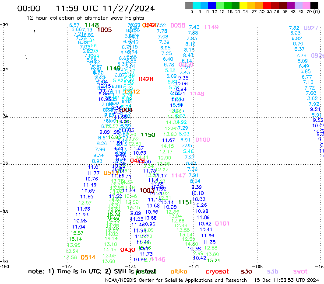Click the pink '0101' pass time
Image resolution: width=324 pixels, height=284 pixels.
(x=222, y=224)
